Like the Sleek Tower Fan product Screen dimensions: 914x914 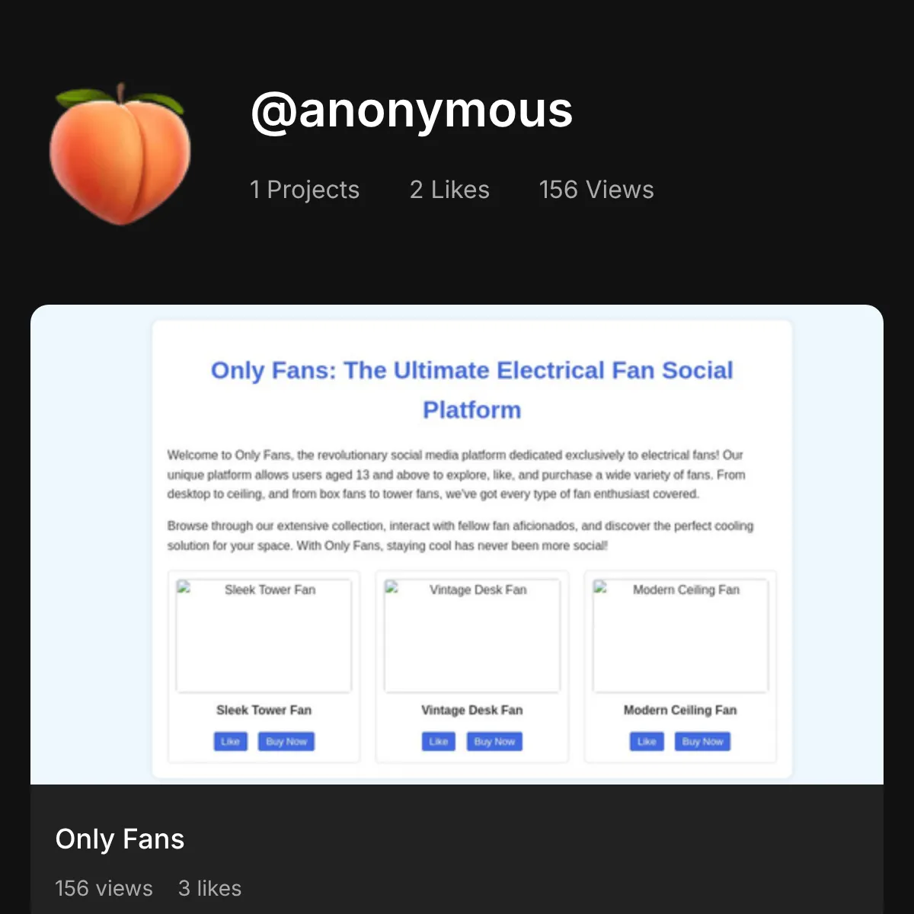[230, 741]
